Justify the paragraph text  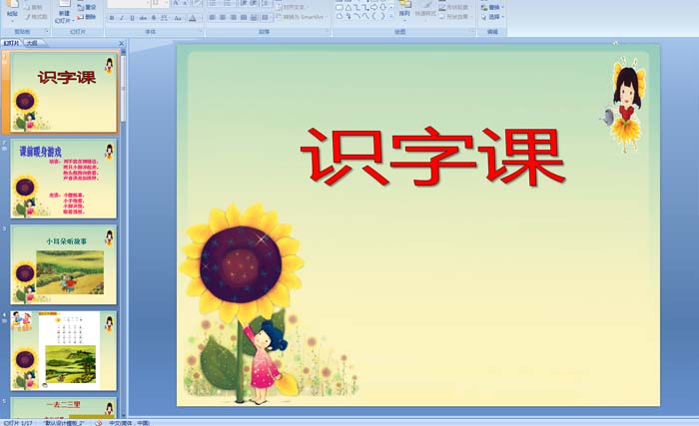click(244, 17)
